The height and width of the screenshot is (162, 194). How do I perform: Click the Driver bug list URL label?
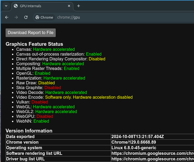point(26,159)
